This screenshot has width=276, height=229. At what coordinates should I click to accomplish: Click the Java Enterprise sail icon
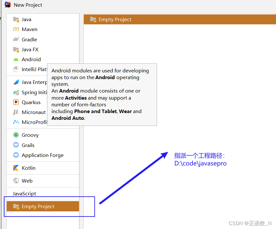16,82
